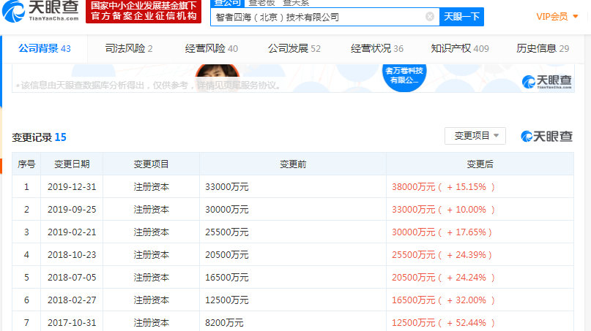Viewport: 591px width, 331px height.
Task: Click the 30000万元 (+17.65%) value
Action: pos(442,232)
